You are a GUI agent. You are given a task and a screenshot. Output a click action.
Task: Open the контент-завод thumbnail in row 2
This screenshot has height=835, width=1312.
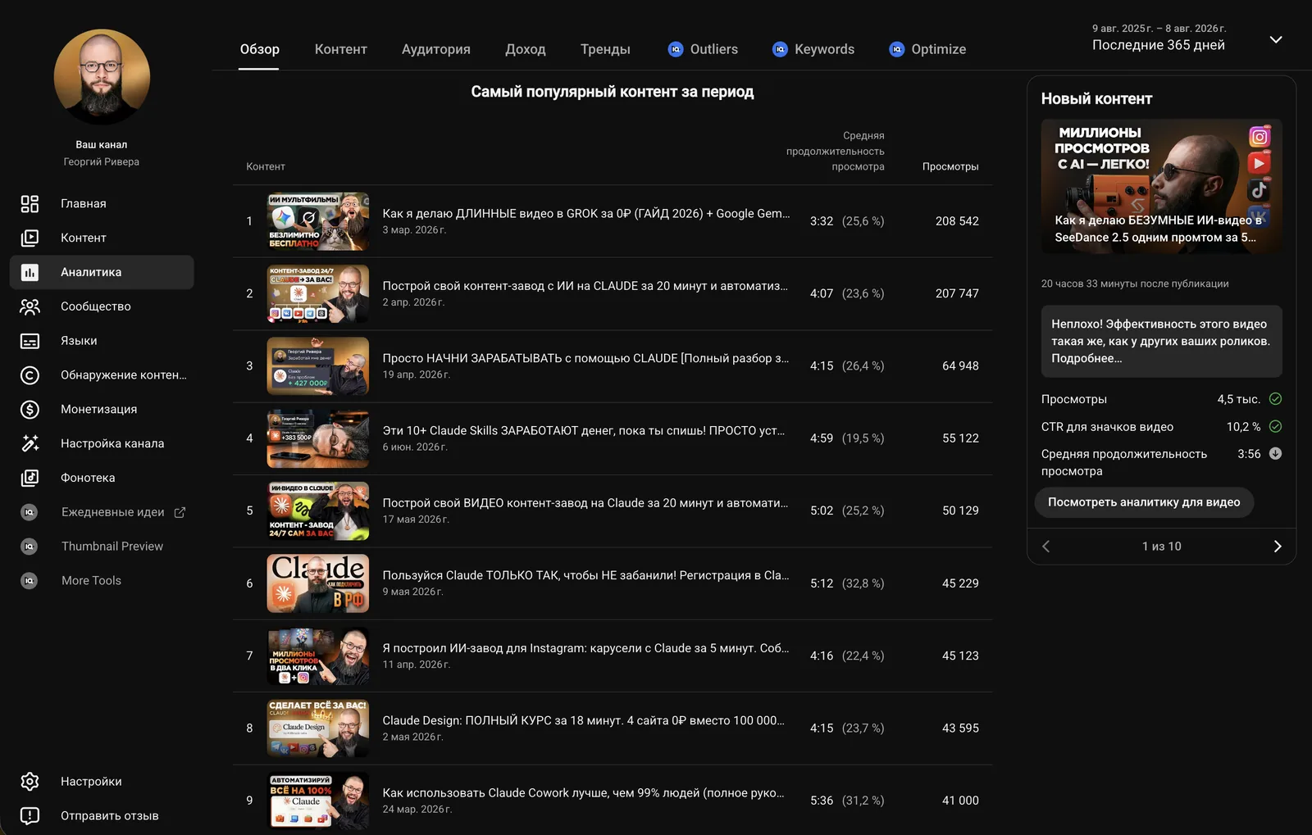318,293
